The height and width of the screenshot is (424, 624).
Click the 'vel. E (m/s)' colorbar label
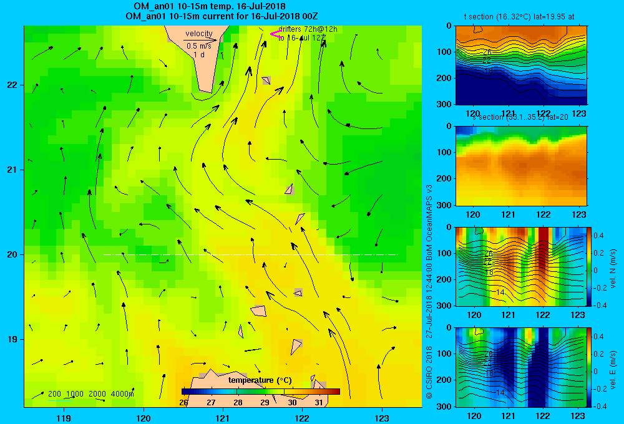tap(613, 370)
